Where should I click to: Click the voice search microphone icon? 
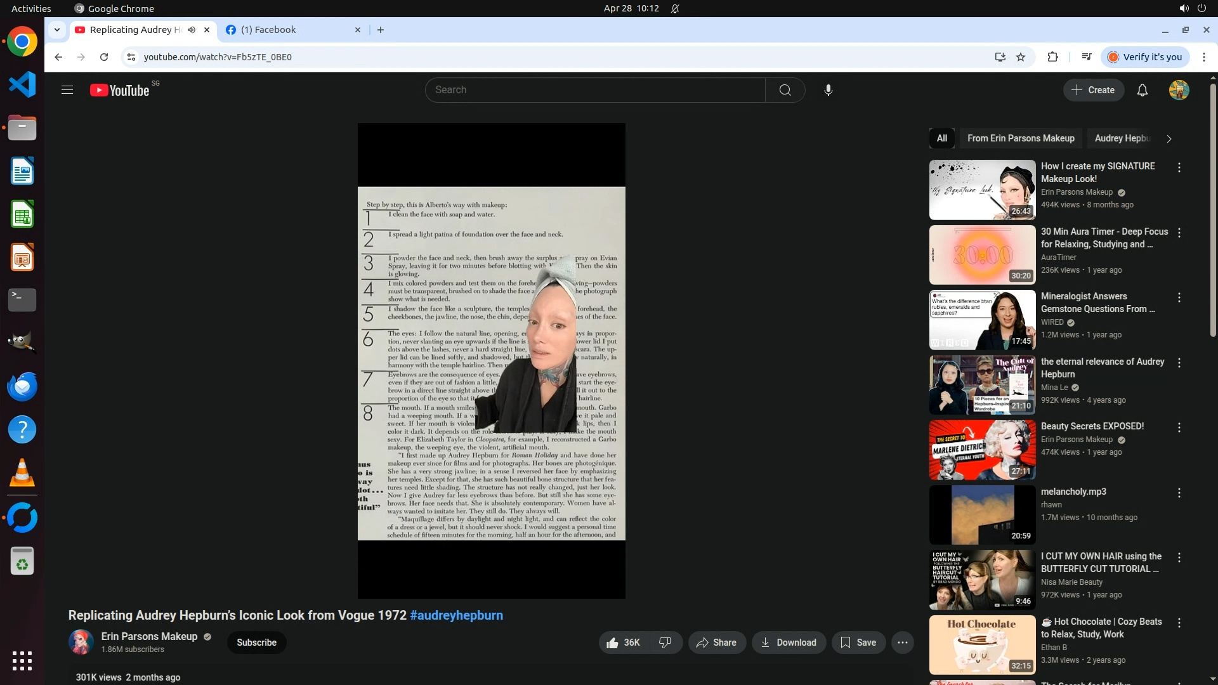pyautogui.click(x=828, y=90)
